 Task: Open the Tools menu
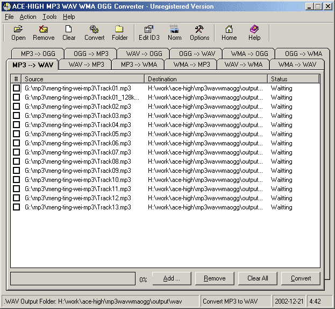(x=49, y=17)
